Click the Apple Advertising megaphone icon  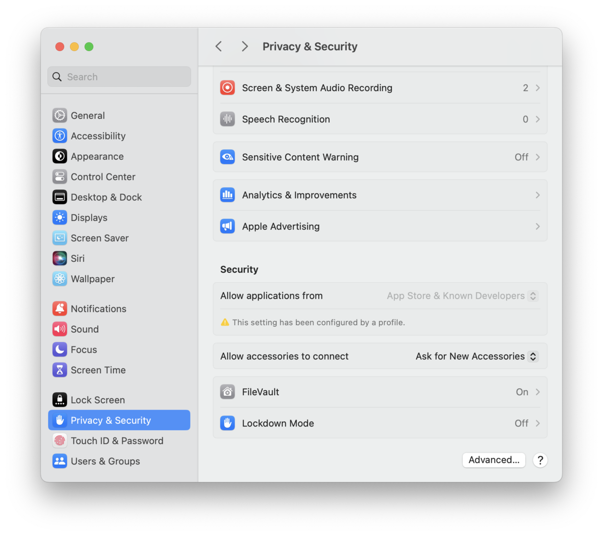point(228,226)
